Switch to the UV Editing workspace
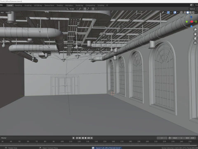Image resolution: width=198 pixels, height=149 pixels. tap(38, 5)
